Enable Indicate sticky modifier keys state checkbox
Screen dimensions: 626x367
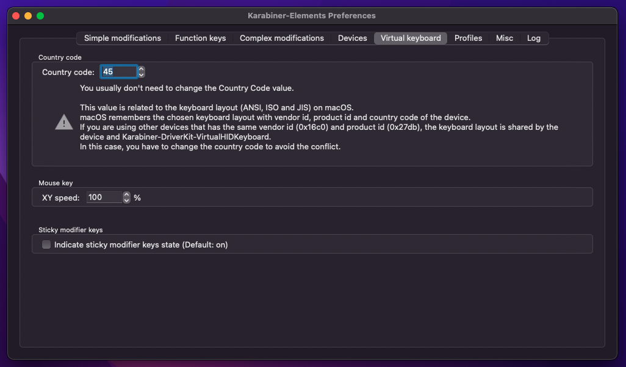tap(46, 244)
